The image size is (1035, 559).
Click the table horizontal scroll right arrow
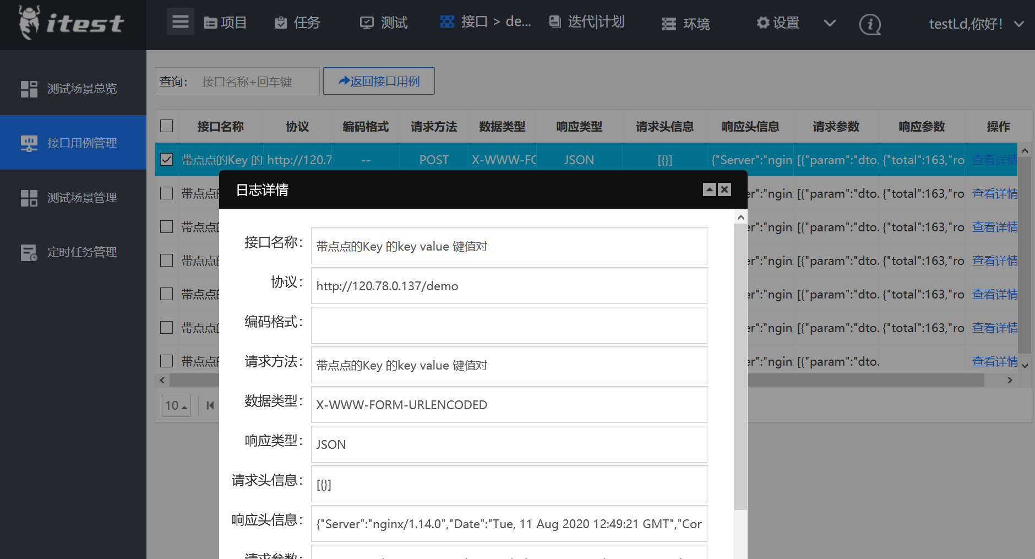point(1010,380)
